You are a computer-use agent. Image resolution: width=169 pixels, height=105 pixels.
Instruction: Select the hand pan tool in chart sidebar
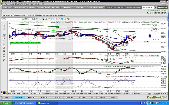pyautogui.click(x=4, y=29)
